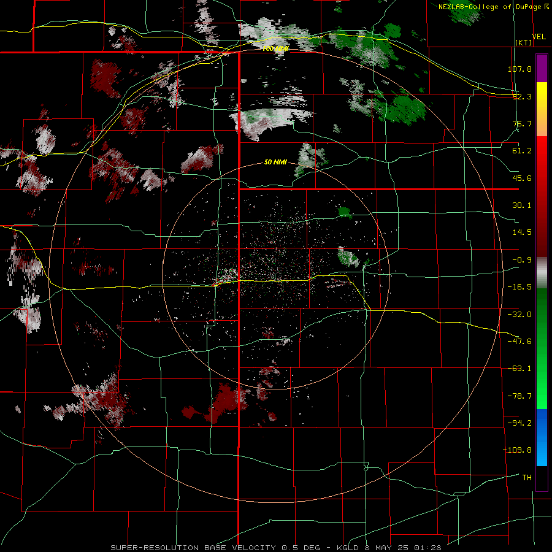Viewport: 552px width, 552px height.
Task: Select the -94.2 scale value
Action: 519,423
